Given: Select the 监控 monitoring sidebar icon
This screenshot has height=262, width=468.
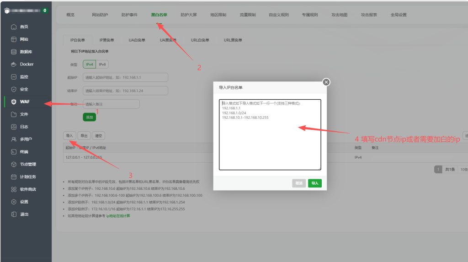Looking at the screenshot, I should (14, 77).
